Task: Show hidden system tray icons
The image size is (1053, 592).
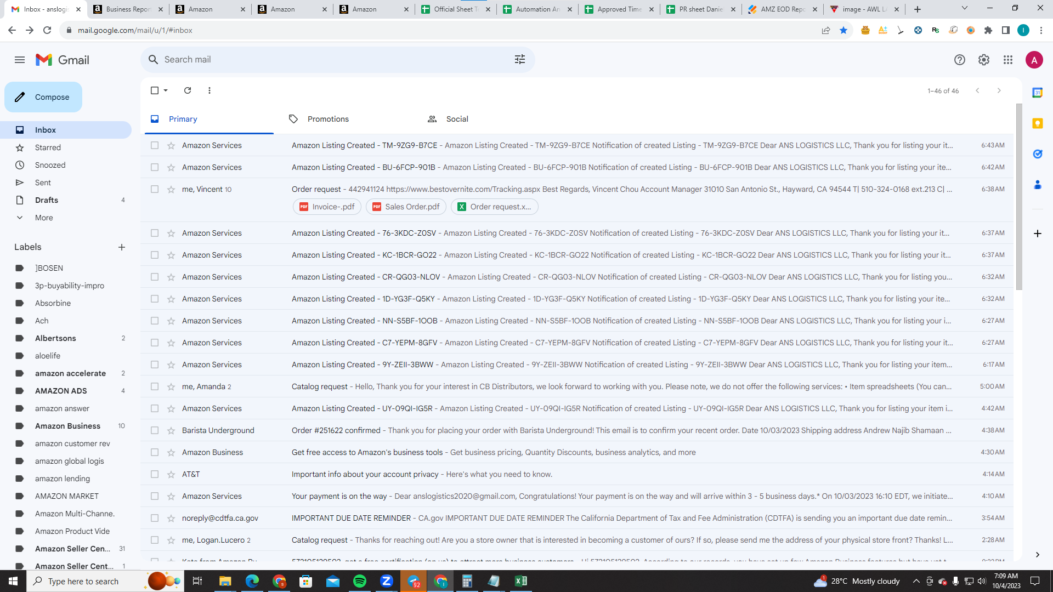Action: pos(916,581)
